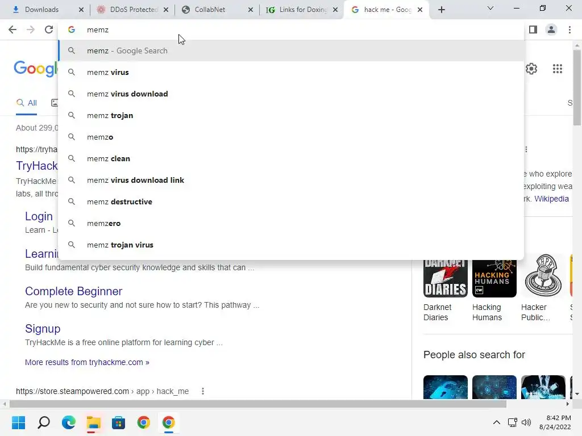This screenshot has height=436, width=582.
Task: Open the Hacker Public podcast thumbnail
Action: pyautogui.click(x=543, y=276)
